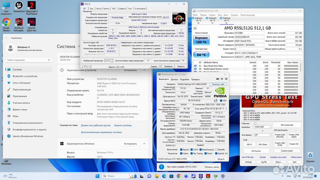Image resolution: width=320 pixels, height=180 pixels.
Task: Open Microsoft Edge from the taskbar
Action: tap(164, 176)
